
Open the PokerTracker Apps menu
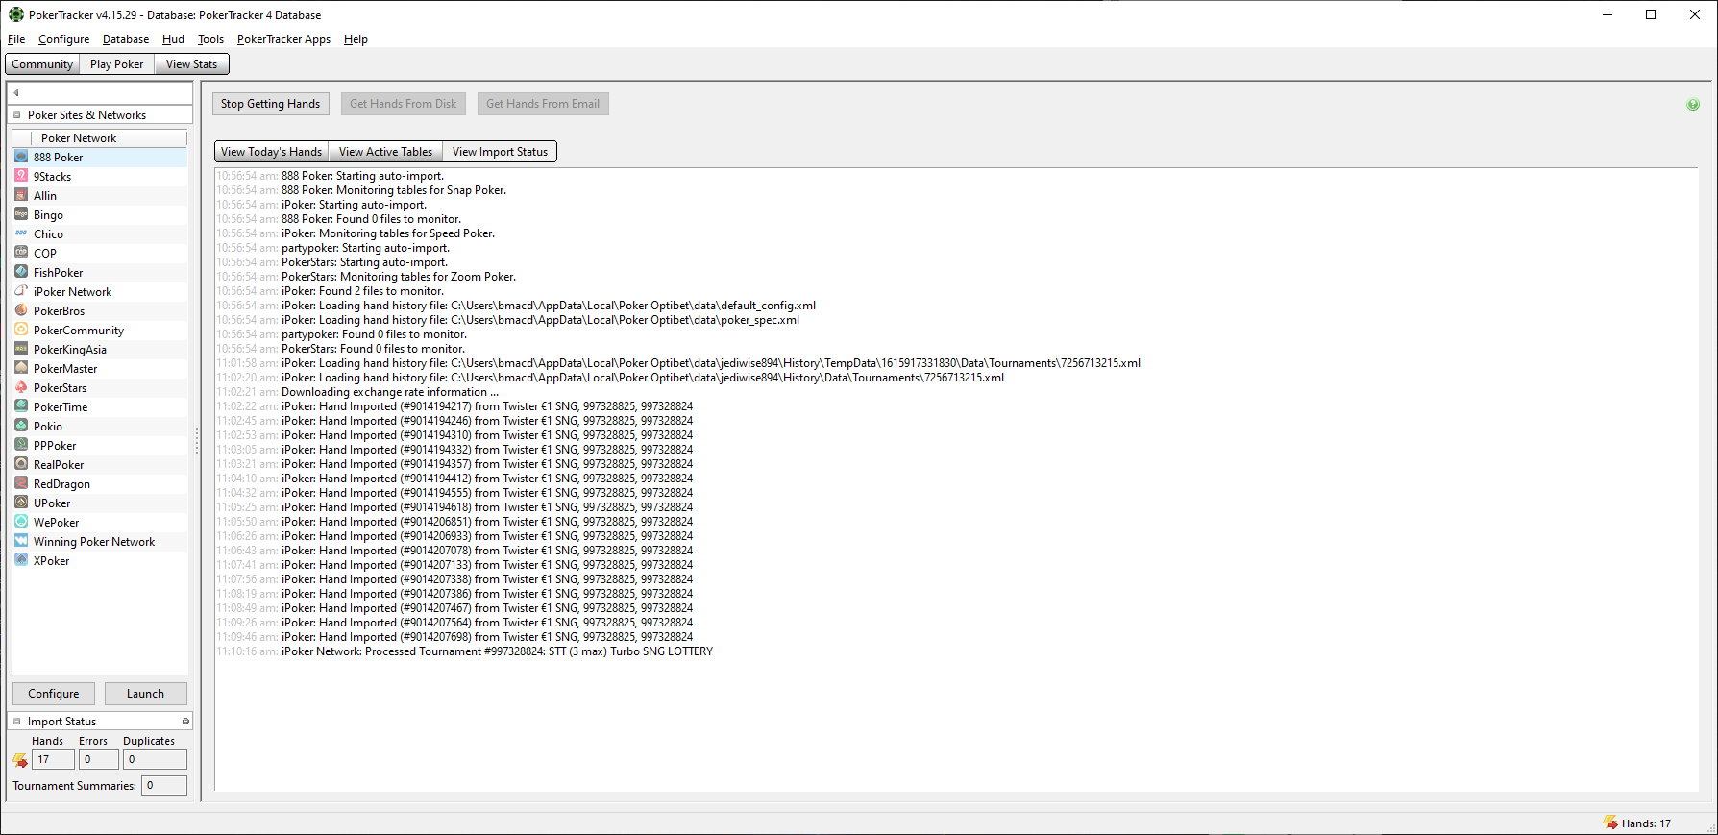coord(283,39)
